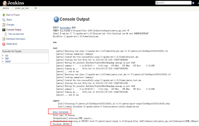The width and height of the screenshot is (199, 126).
Task: Click the Total time: 15 seconds line
Action: tap(64, 115)
